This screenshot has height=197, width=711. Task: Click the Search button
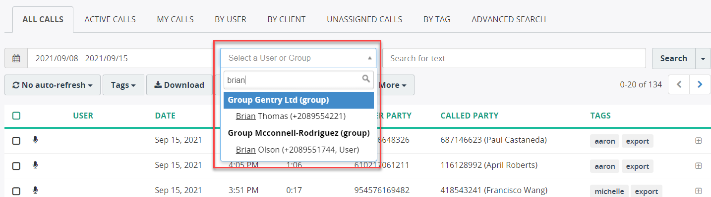(673, 58)
